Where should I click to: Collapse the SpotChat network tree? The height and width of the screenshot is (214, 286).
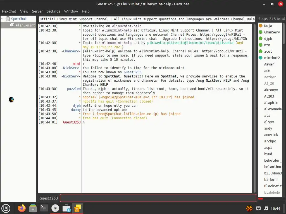pos(3,19)
